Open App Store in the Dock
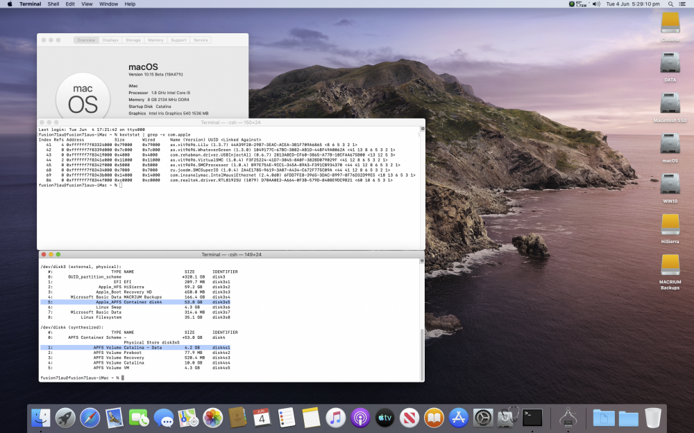The width and height of the screenshot is (694, 433). 459,418
